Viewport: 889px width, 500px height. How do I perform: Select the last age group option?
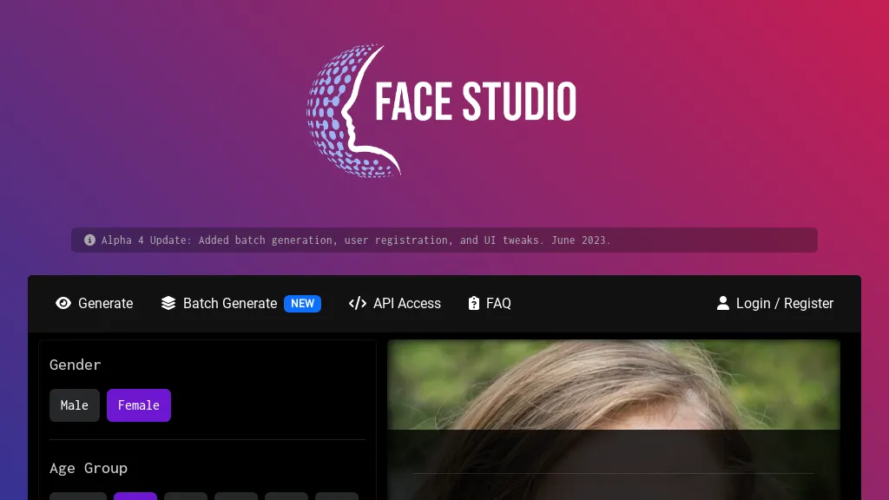pyautogui.click(x=337, y=497)
